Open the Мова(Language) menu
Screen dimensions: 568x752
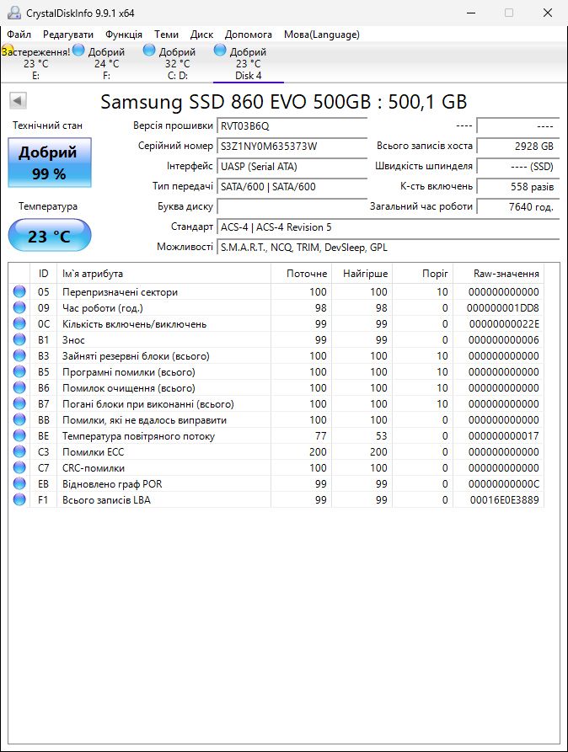(322, 35)
